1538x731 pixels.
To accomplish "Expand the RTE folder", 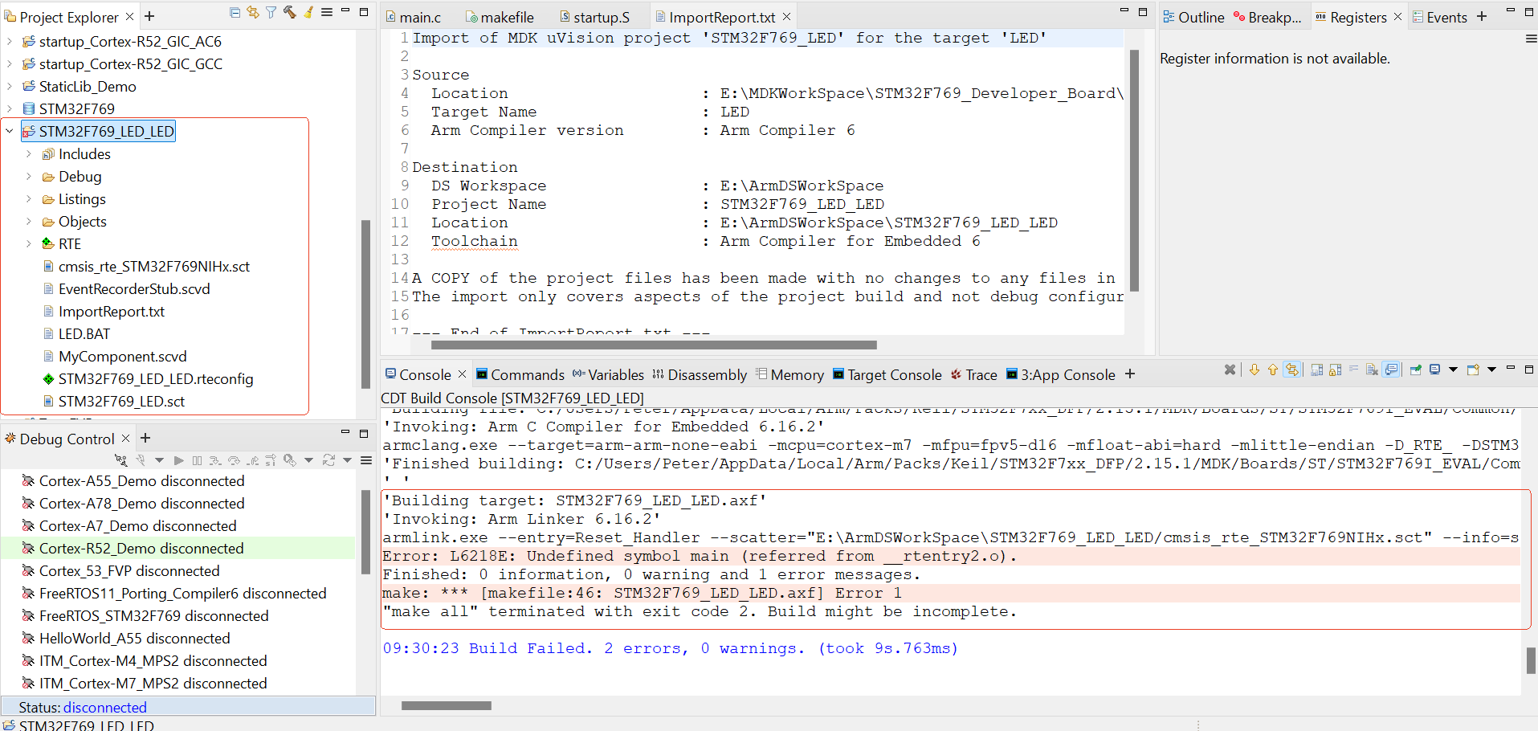I will click(x=29, y=243).
